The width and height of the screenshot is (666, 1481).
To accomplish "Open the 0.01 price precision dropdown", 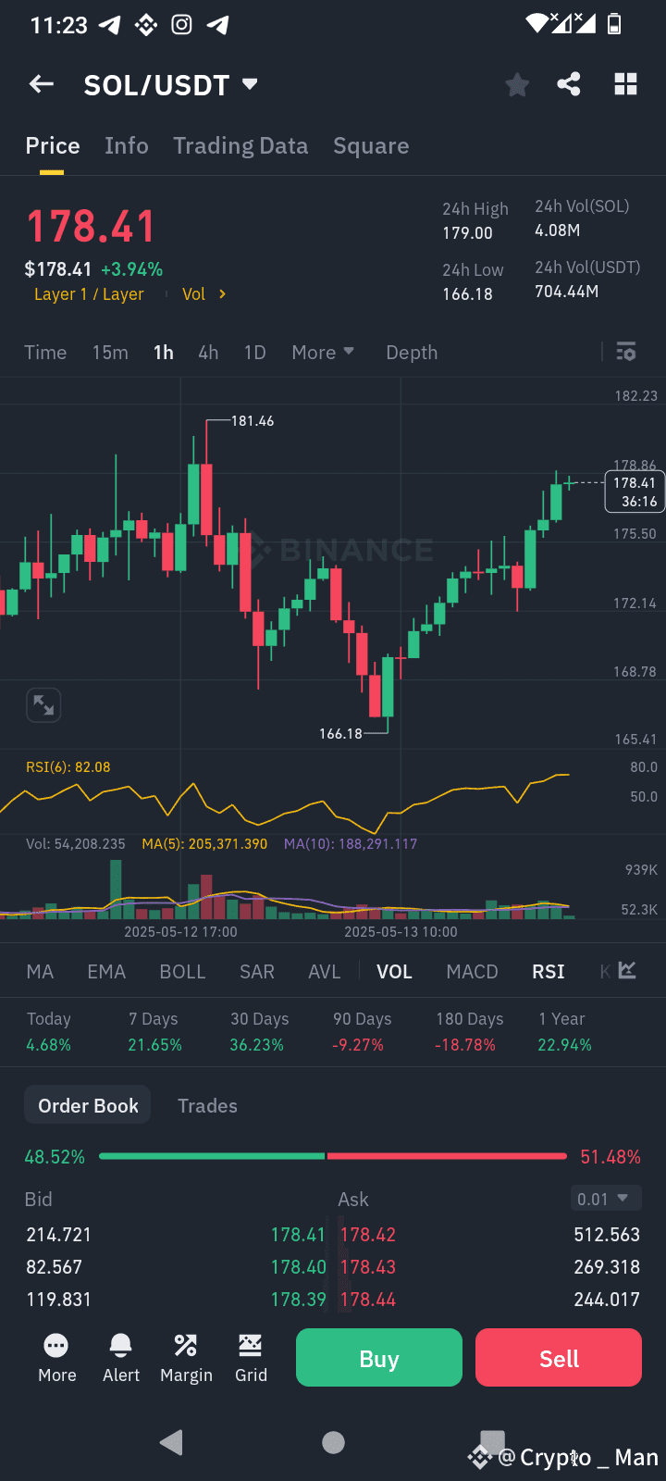I will click(x=605, y=1199).
